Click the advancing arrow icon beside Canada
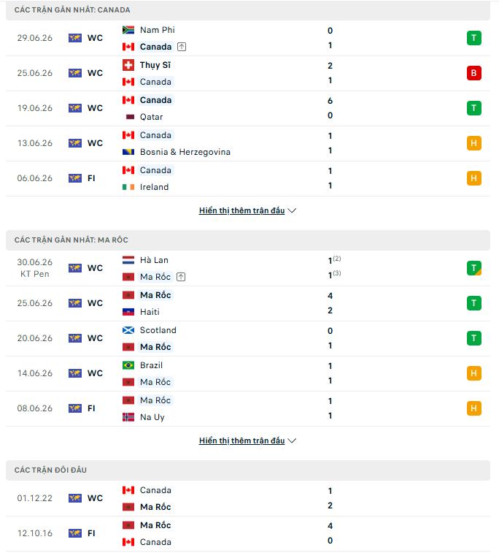499x553 pixels. (182, 47)
